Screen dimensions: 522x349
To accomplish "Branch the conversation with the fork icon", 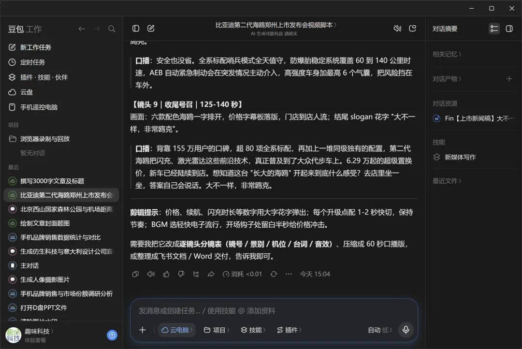I will pos(196,274).
